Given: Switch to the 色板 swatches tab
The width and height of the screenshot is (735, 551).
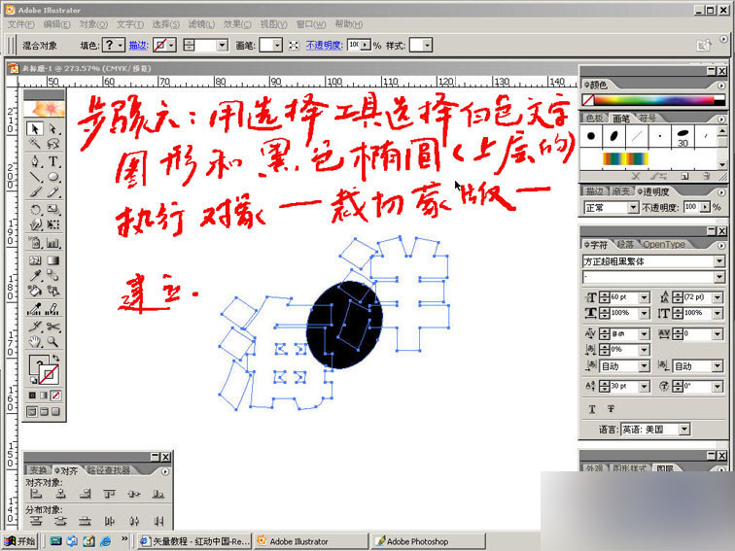Looking at the screenshot, I should pos(594,119).
